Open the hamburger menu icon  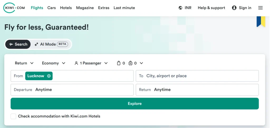click(260, 8)
